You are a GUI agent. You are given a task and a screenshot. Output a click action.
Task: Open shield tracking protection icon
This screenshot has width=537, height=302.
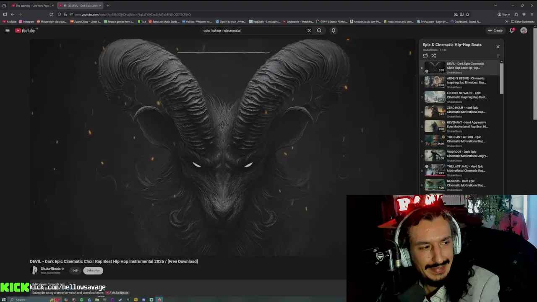[x=60, y=14]
